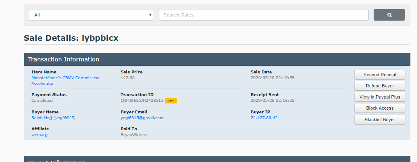Click the yellow PP+ badge

pos(171,101)
